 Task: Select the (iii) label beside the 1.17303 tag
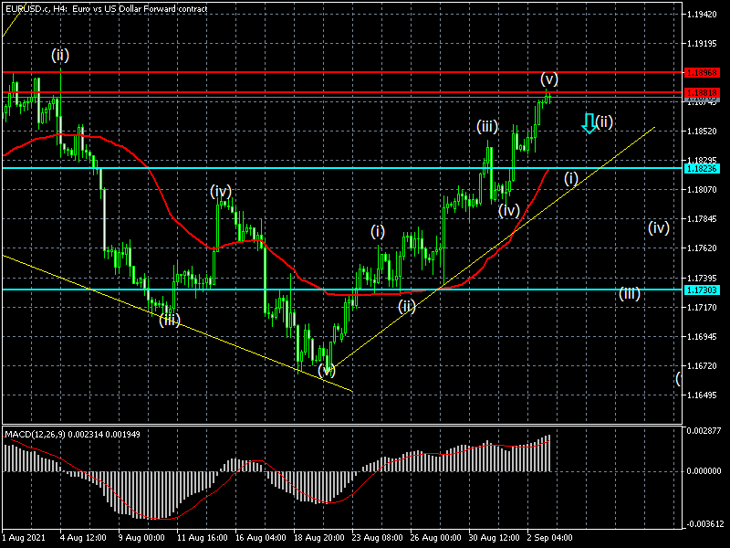point(630,293)
